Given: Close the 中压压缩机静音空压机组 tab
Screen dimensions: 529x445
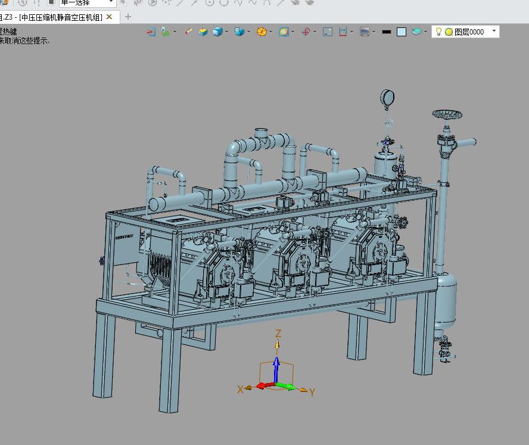Looking at the screenshot, I should click(109, 17).
